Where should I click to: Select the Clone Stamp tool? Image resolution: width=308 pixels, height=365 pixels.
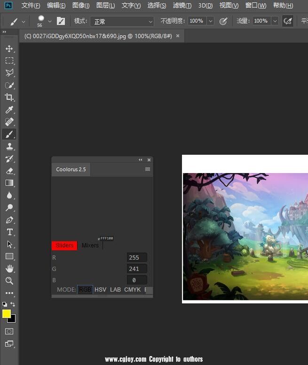point(9,146)
